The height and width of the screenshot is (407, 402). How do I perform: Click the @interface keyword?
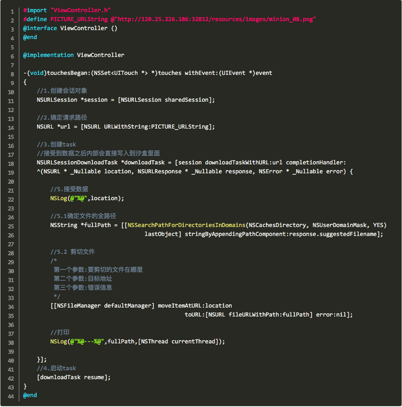(x=40, y=28)
